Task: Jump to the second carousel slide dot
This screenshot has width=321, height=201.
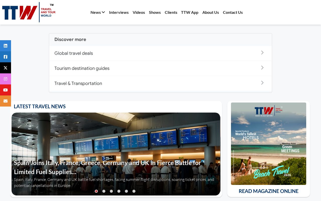Action: pyautogui.click(x=104, y=191)
